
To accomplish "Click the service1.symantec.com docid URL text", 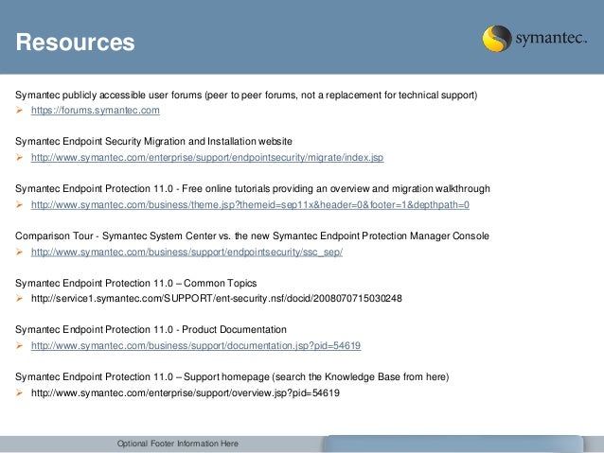I will pos(217,298).
